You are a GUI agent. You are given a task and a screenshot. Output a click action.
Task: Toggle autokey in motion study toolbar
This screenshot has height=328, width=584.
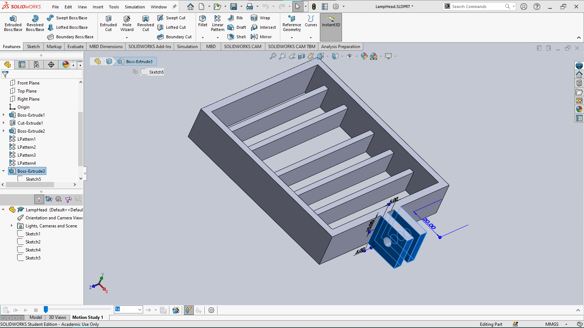coord(189,310)
